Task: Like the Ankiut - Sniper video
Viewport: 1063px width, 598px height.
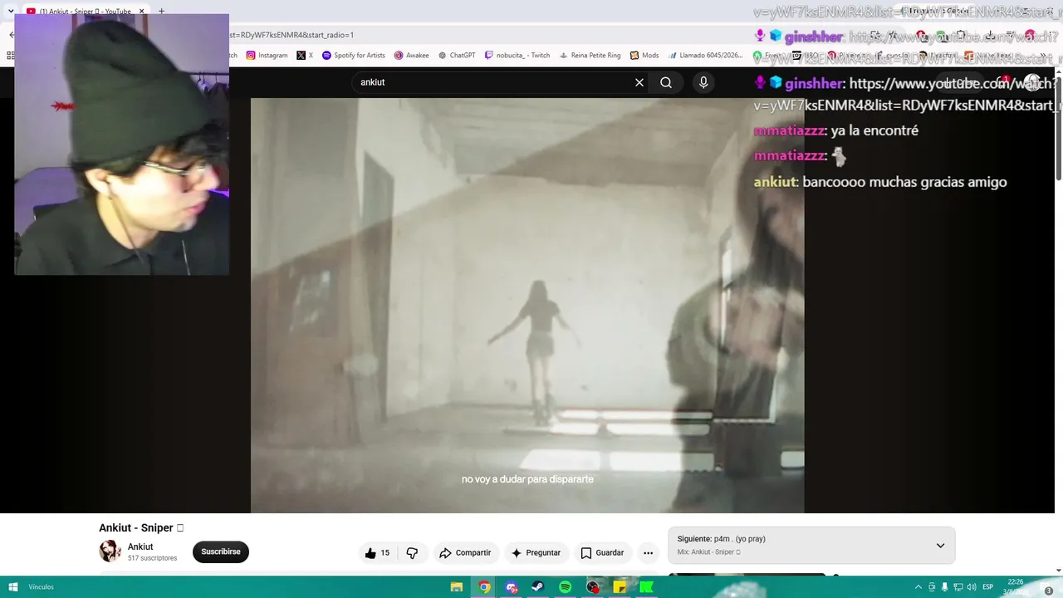Action: tap(377, 553)
